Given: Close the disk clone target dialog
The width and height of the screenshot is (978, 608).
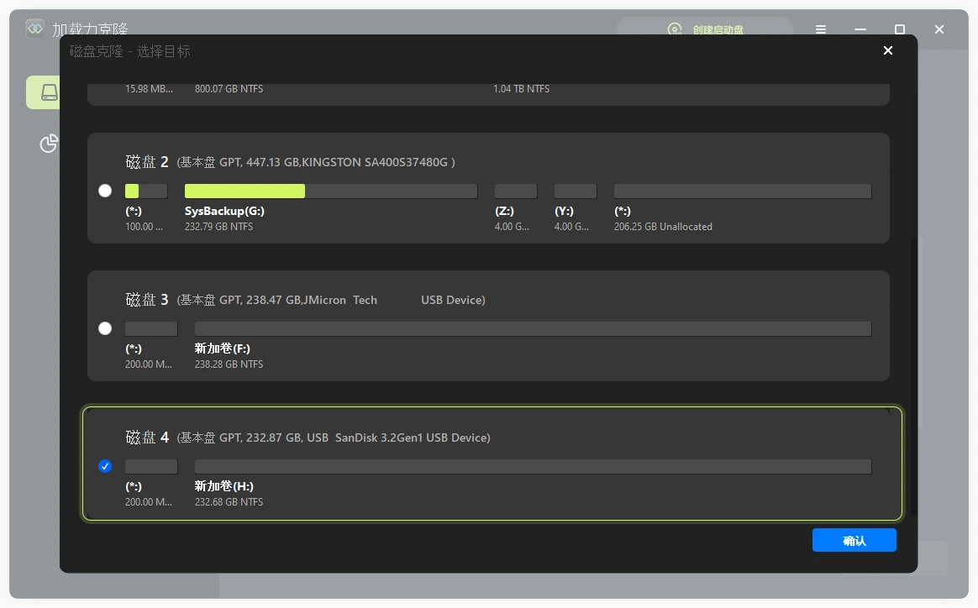Looking at the screenshot, I should pyautogui.click(x=888, y=51).
